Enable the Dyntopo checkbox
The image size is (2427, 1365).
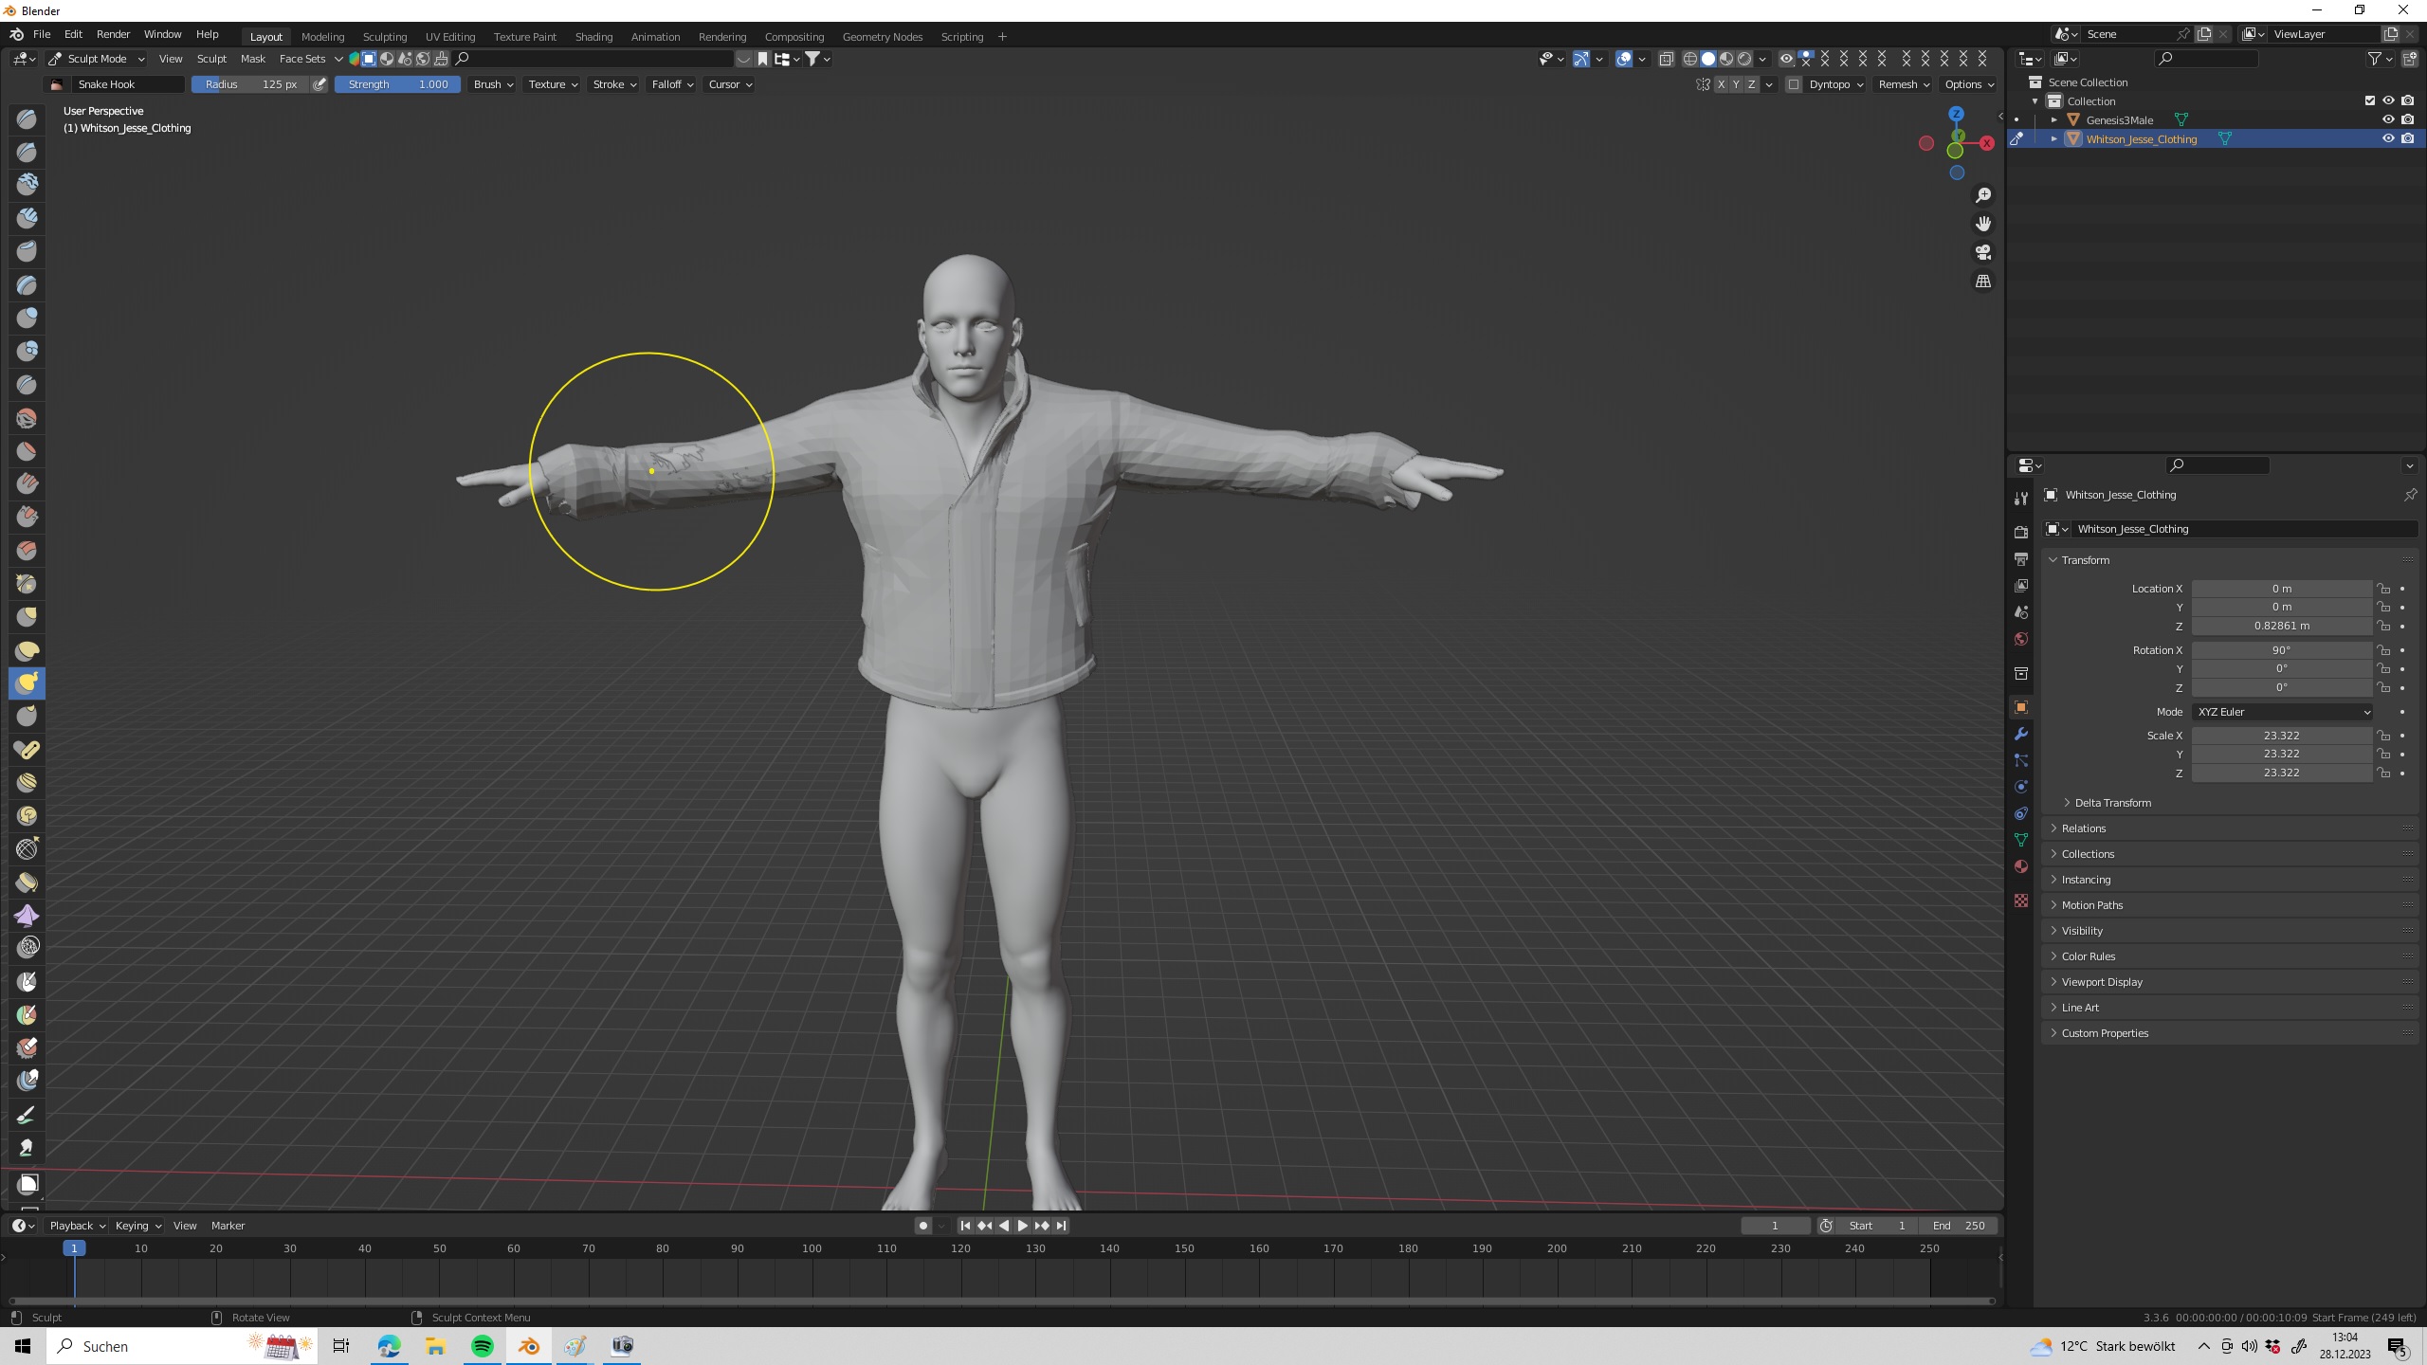coord(1794,84)
